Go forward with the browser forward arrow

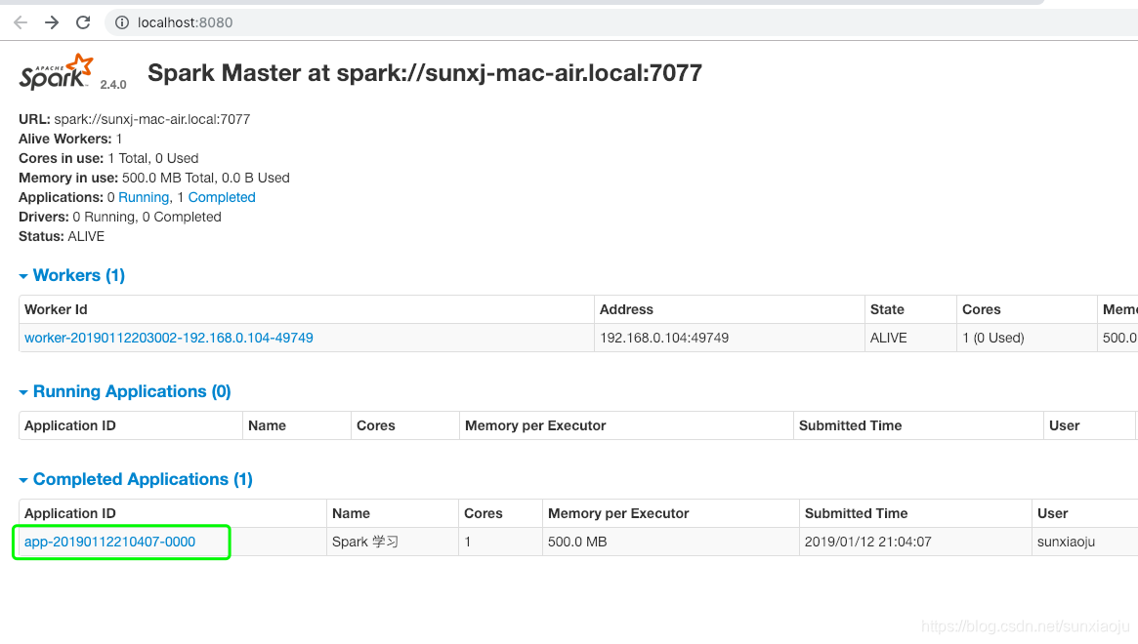tap(52, 22)
